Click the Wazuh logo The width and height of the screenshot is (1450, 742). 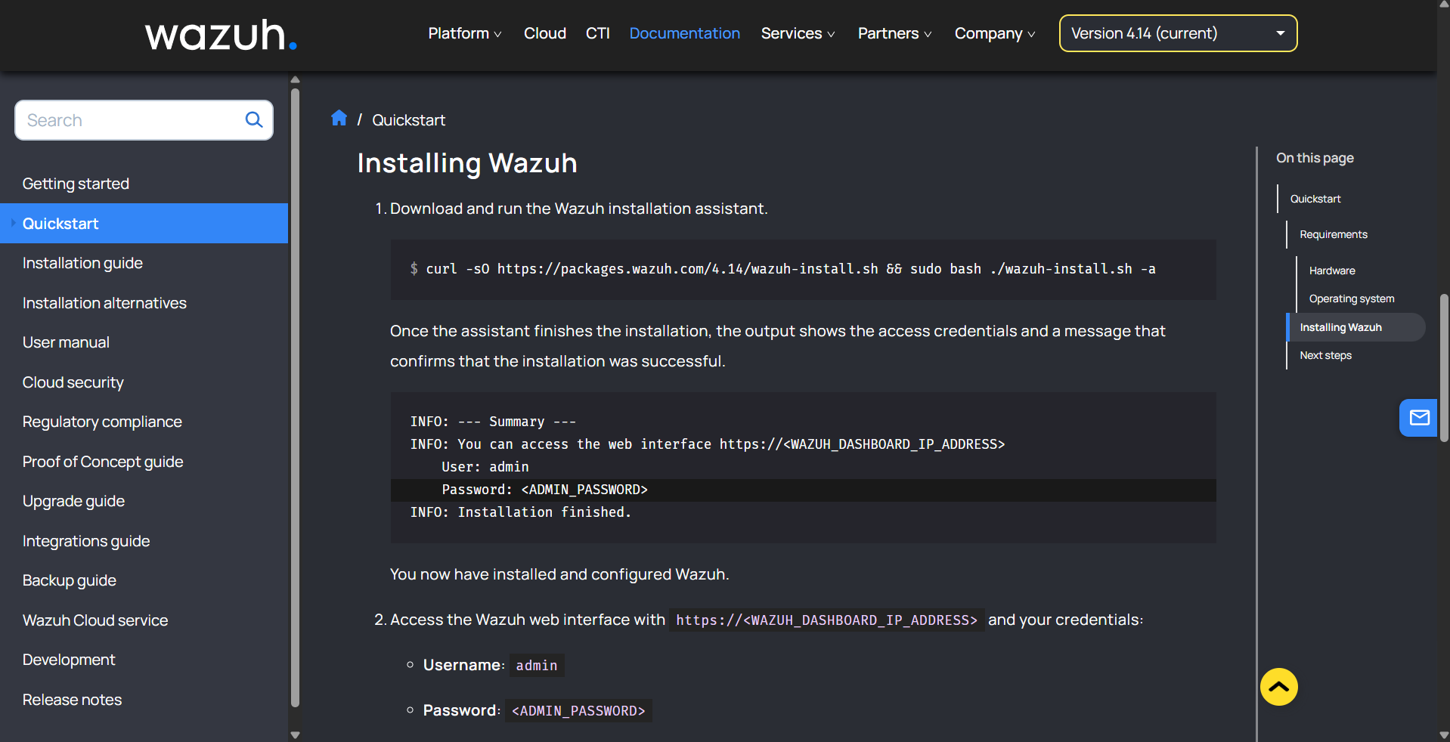(221, 36)
